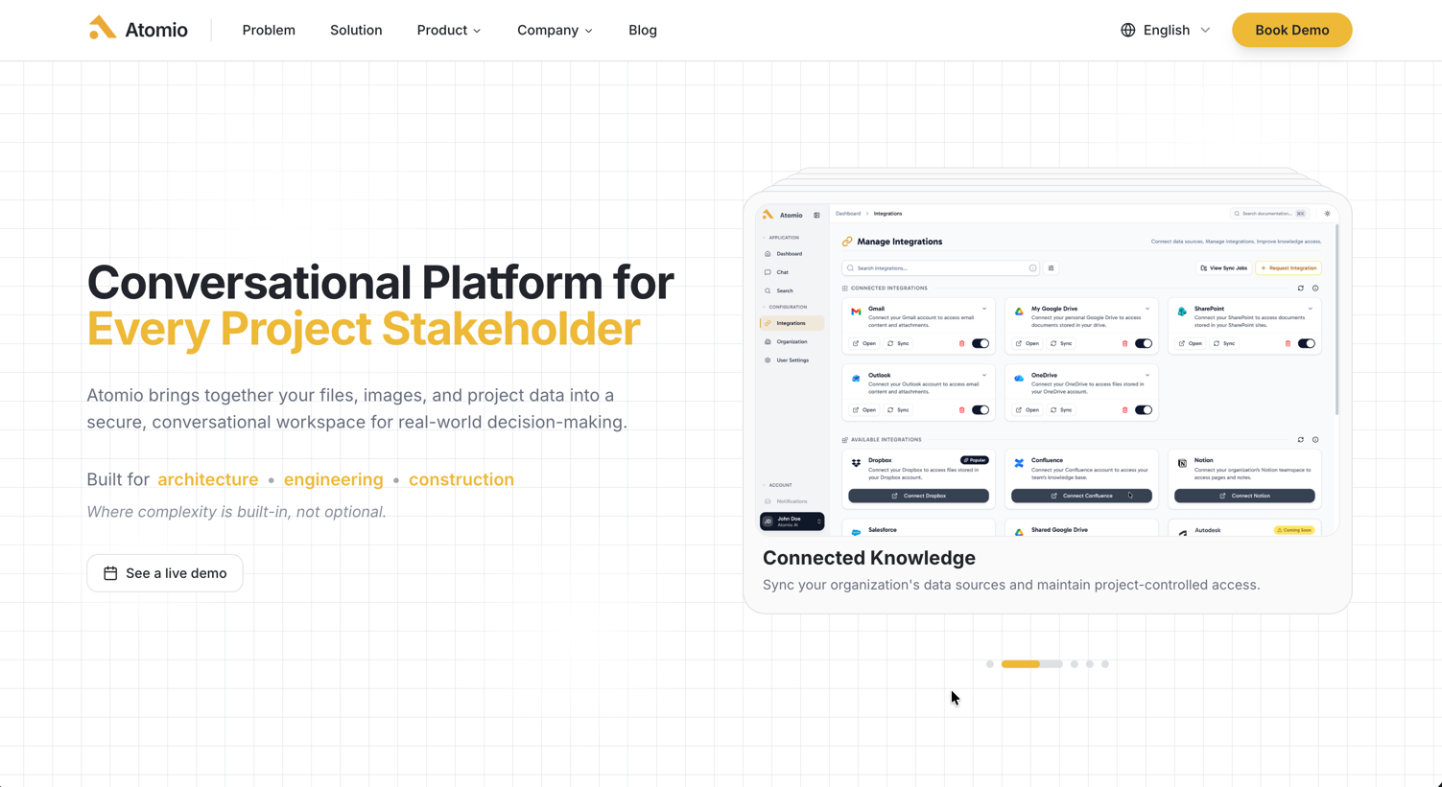Refresh Connected Integrations section icon
The width and height of the screenshot is (1442, 787).
1301,288
